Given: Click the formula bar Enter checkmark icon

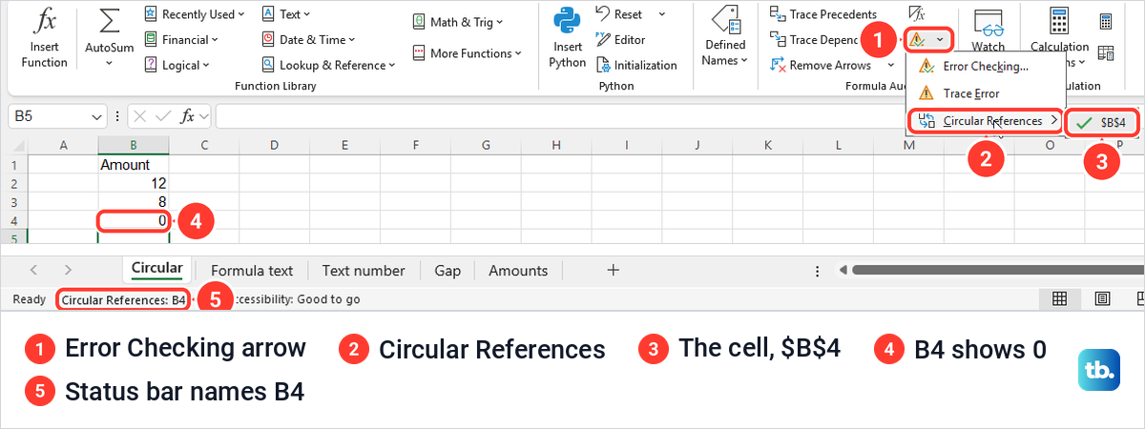Looking at the screenshot, I should [x=164, y=116].
